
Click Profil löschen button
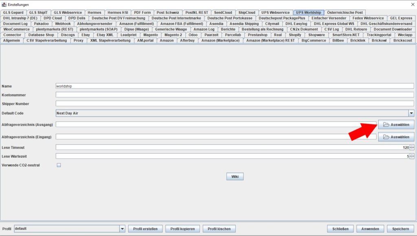219,229
